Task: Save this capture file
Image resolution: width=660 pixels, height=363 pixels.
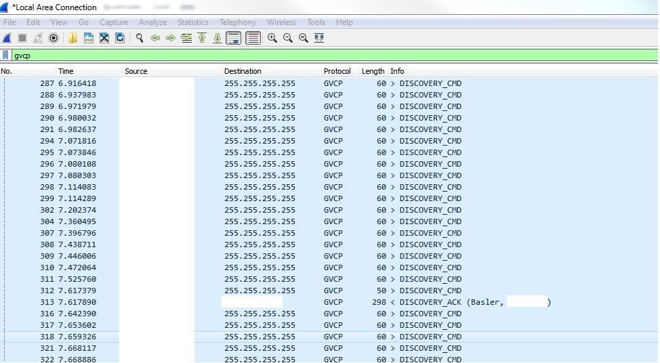Action: coord(88,39)
